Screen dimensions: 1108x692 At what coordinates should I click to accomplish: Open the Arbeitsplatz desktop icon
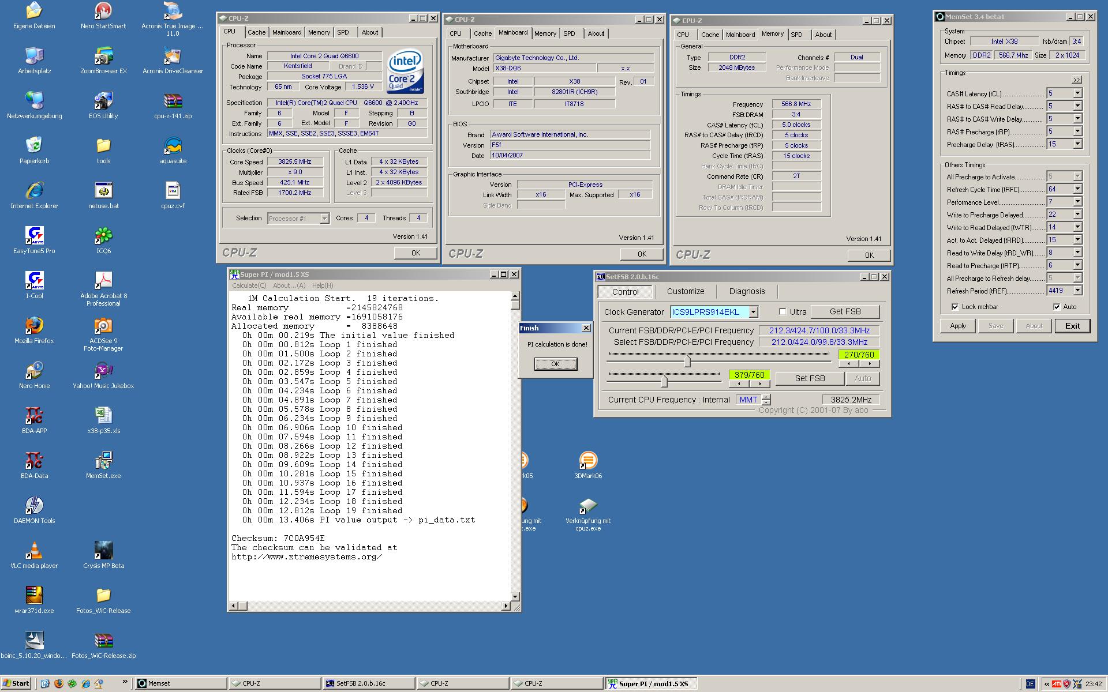pyautogui.click(x=34, y=61)
